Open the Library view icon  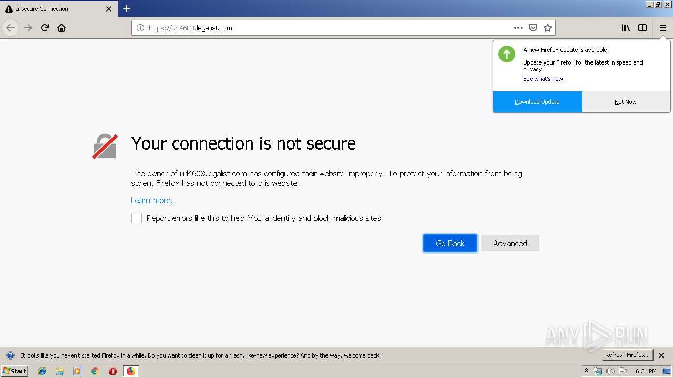626,28
